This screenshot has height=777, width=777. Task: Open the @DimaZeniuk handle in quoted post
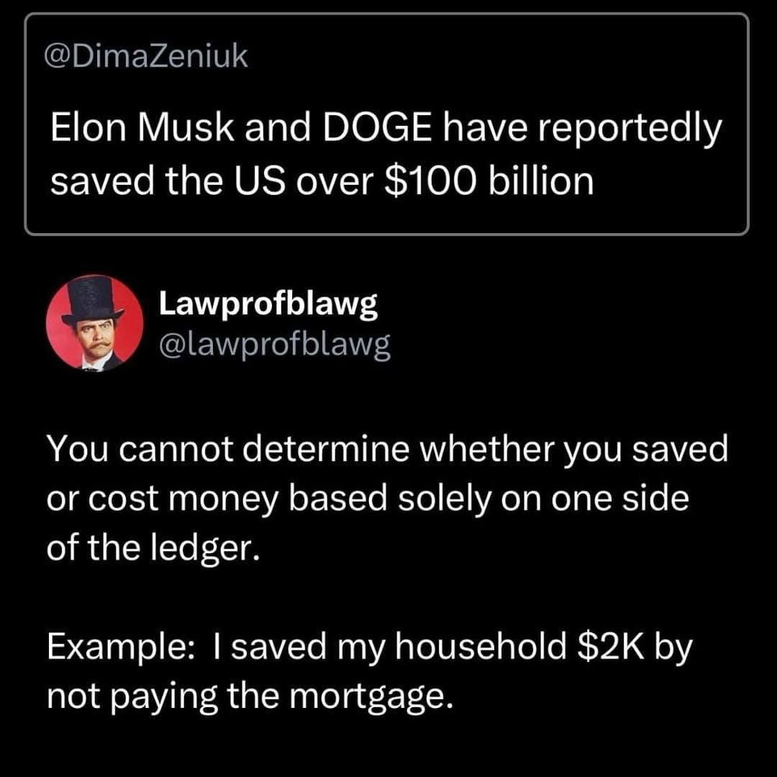point(146,55)
